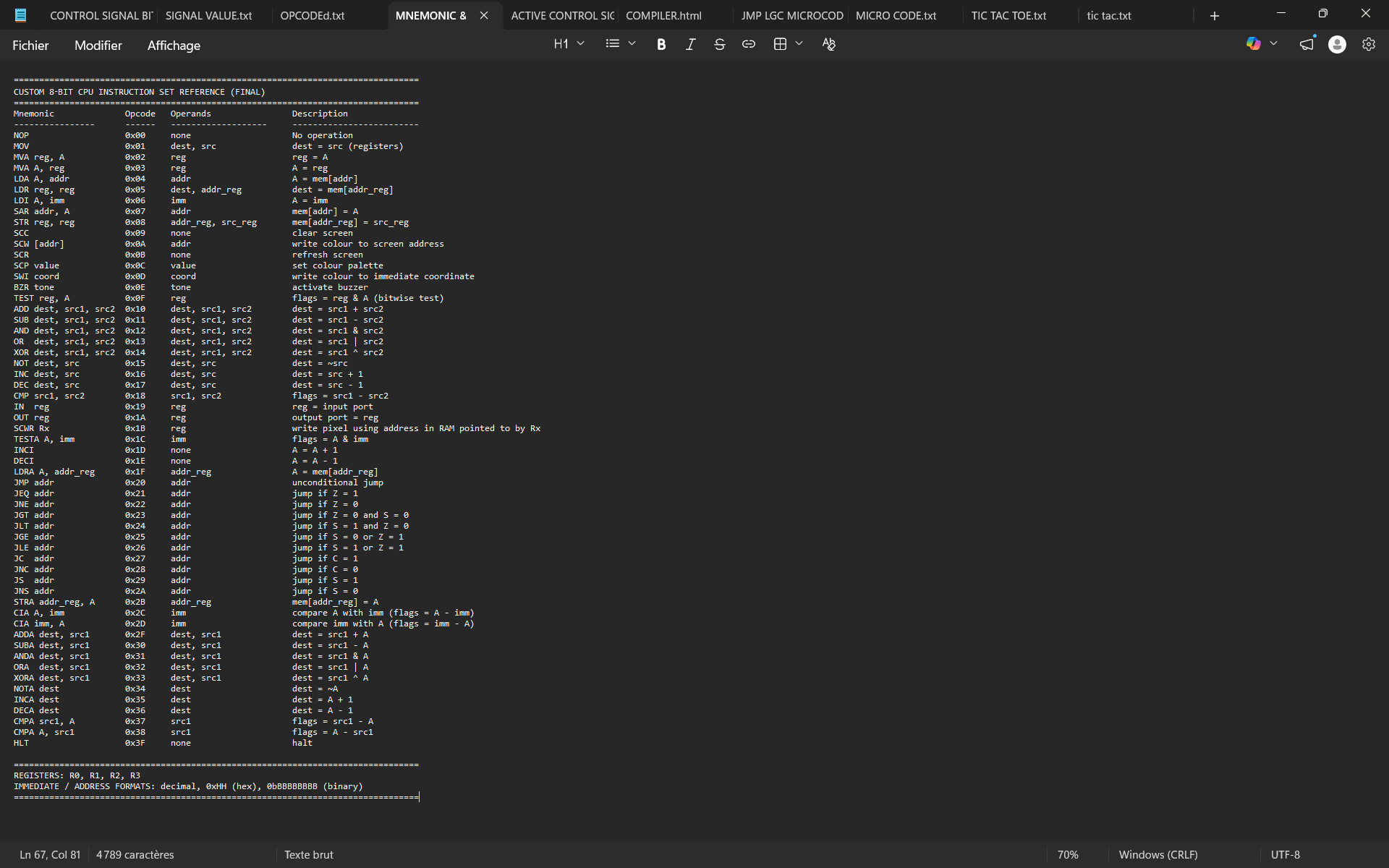Click the 70% zoom level indicator

tap(1068, 854)
